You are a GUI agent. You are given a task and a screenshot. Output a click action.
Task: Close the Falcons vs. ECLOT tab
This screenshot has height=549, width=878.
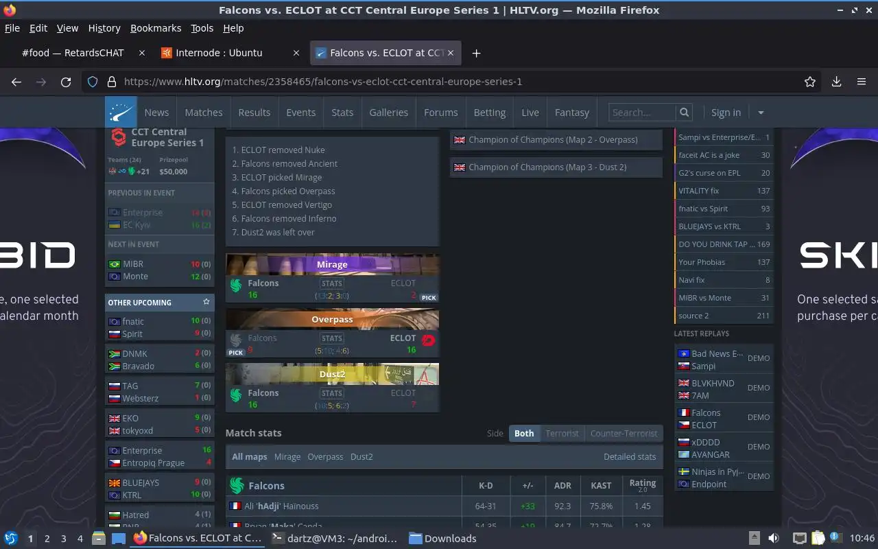(x=451, y=53)
